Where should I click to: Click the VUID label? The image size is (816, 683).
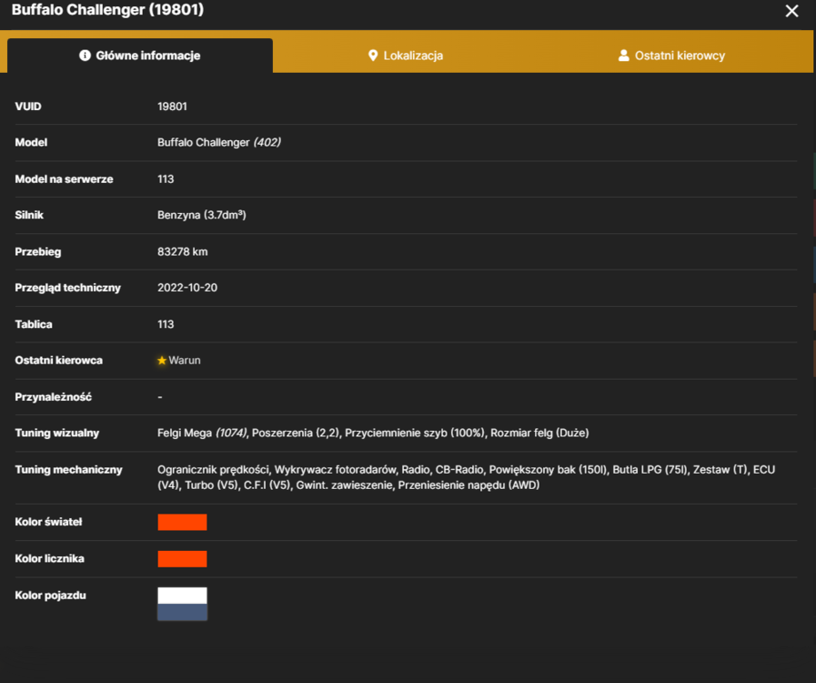pos(28,107)
